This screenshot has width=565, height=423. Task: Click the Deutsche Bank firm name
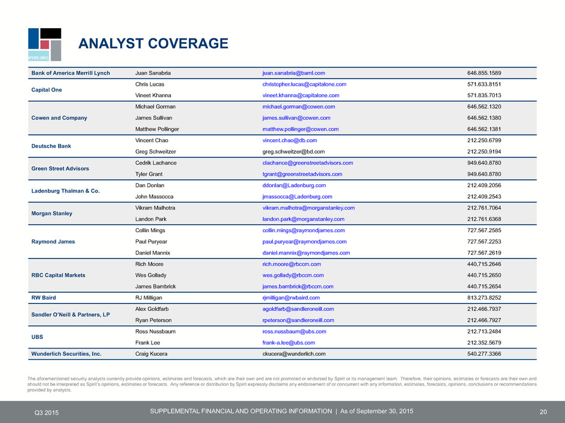tap(51, 146)
